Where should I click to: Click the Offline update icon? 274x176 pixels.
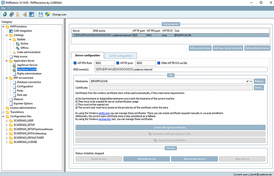coord(18,48)
